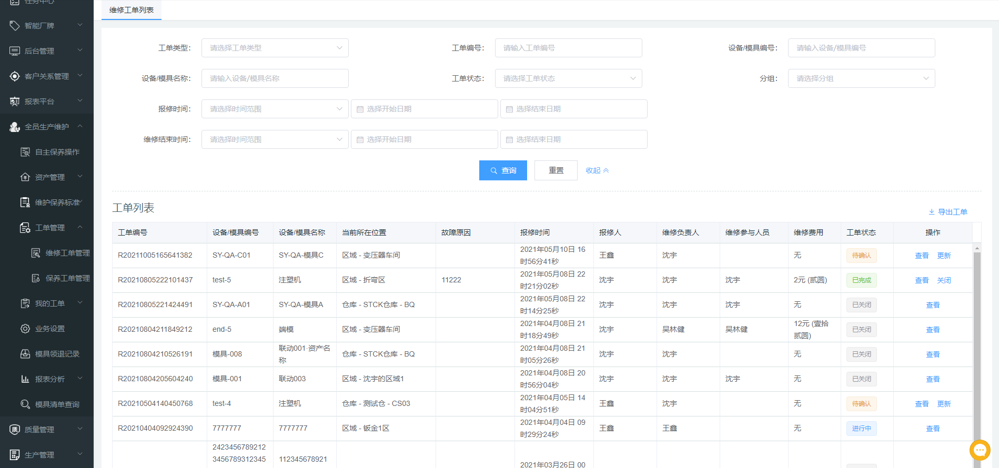Image resolution: width=999 pixels, height=468 pixels.
Task: Open 保养工单管理 menu item
Action: coord(67,278)
